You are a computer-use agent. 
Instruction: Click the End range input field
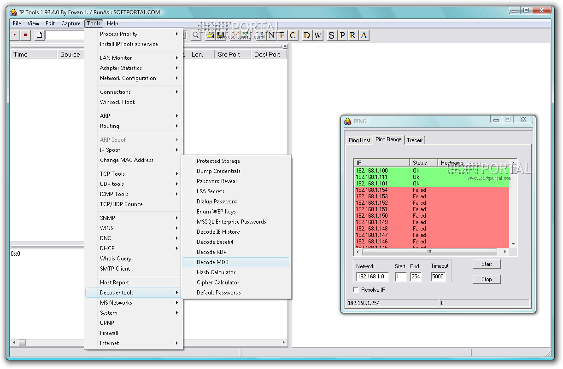pos(416,277)
